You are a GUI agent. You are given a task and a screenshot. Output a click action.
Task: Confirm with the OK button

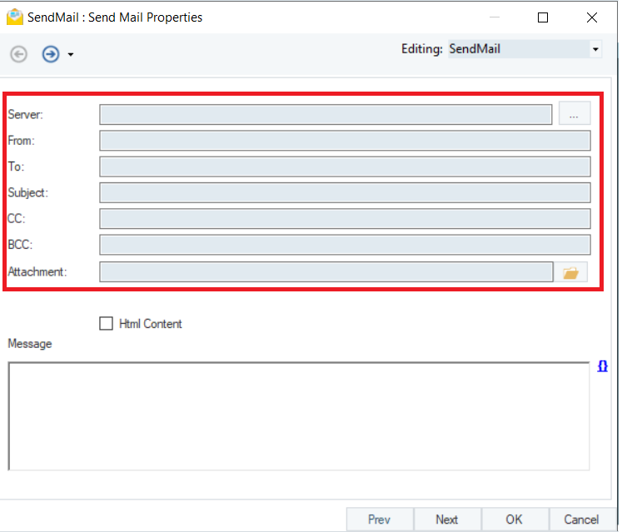pos(515,520)
